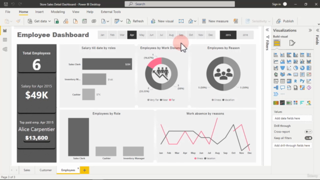The width and height of the screenshot is (320, 180).
Task: Select the funnel chart visual icon
Action: (282, 68)
